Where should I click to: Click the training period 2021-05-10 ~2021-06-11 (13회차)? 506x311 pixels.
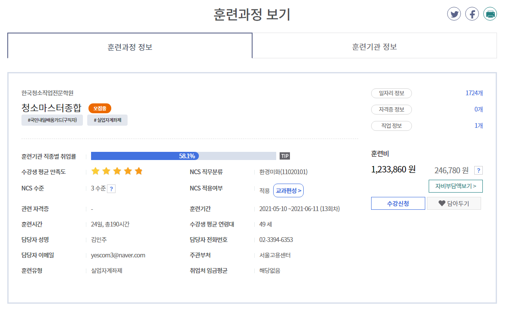tap(299, 209)
